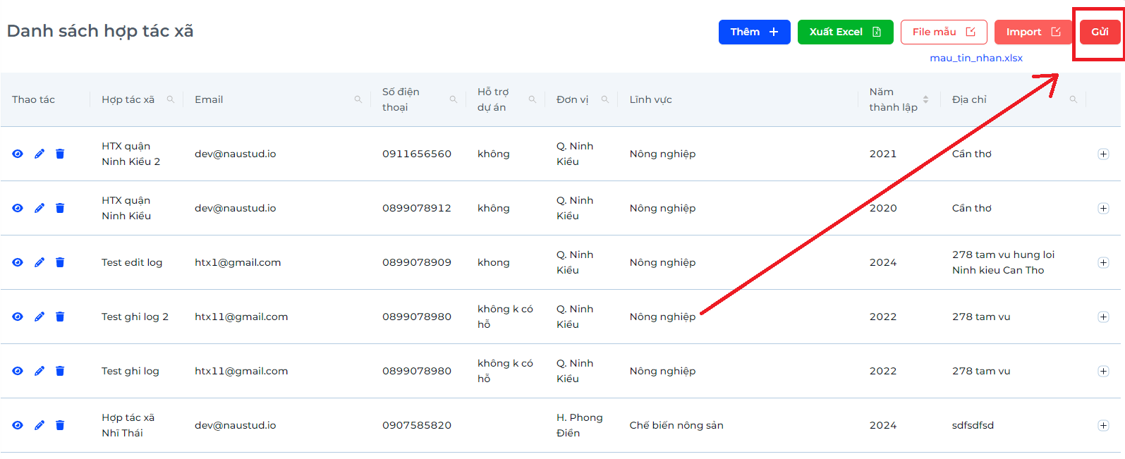Edit the Hợp tác xã Nhĩ Thái row

(39, 425)
